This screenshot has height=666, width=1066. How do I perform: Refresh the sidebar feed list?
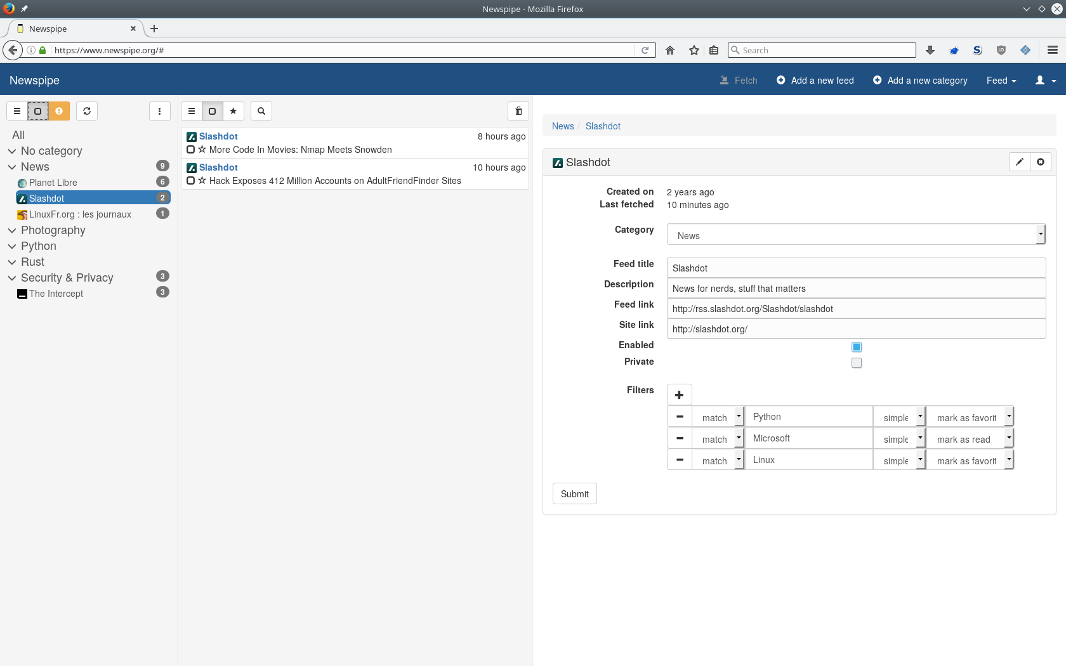pyautogui.click(x=87, y=111)
